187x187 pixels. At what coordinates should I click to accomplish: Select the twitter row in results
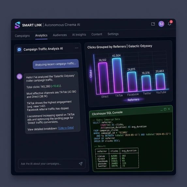[117, 166]
